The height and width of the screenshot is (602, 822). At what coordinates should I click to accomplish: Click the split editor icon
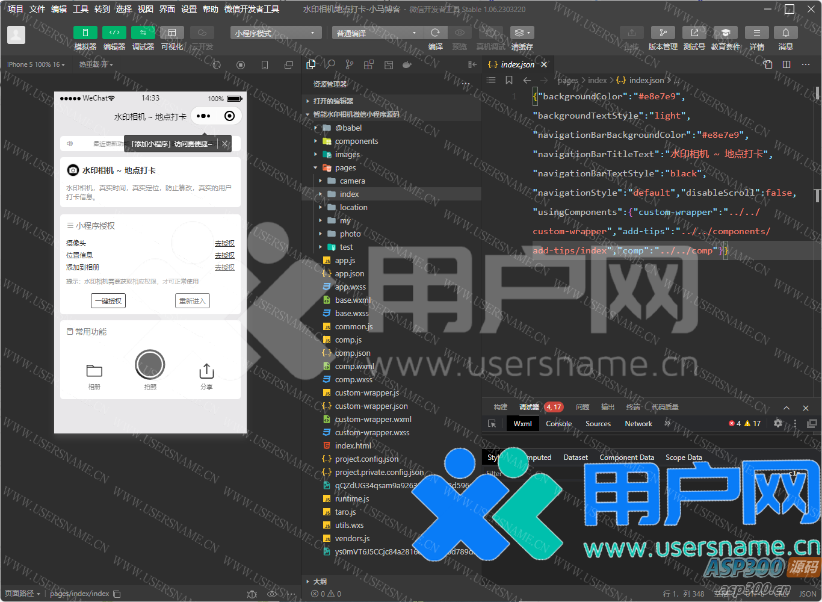click(786, 64)
